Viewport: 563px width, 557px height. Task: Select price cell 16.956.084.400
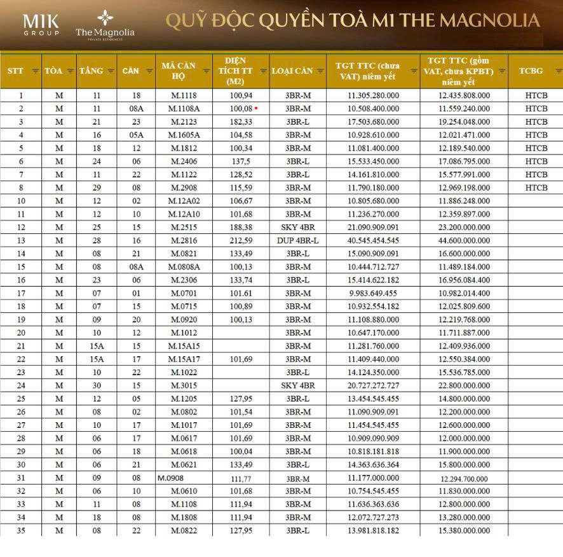pyautogui.click(x=464, y=280)
